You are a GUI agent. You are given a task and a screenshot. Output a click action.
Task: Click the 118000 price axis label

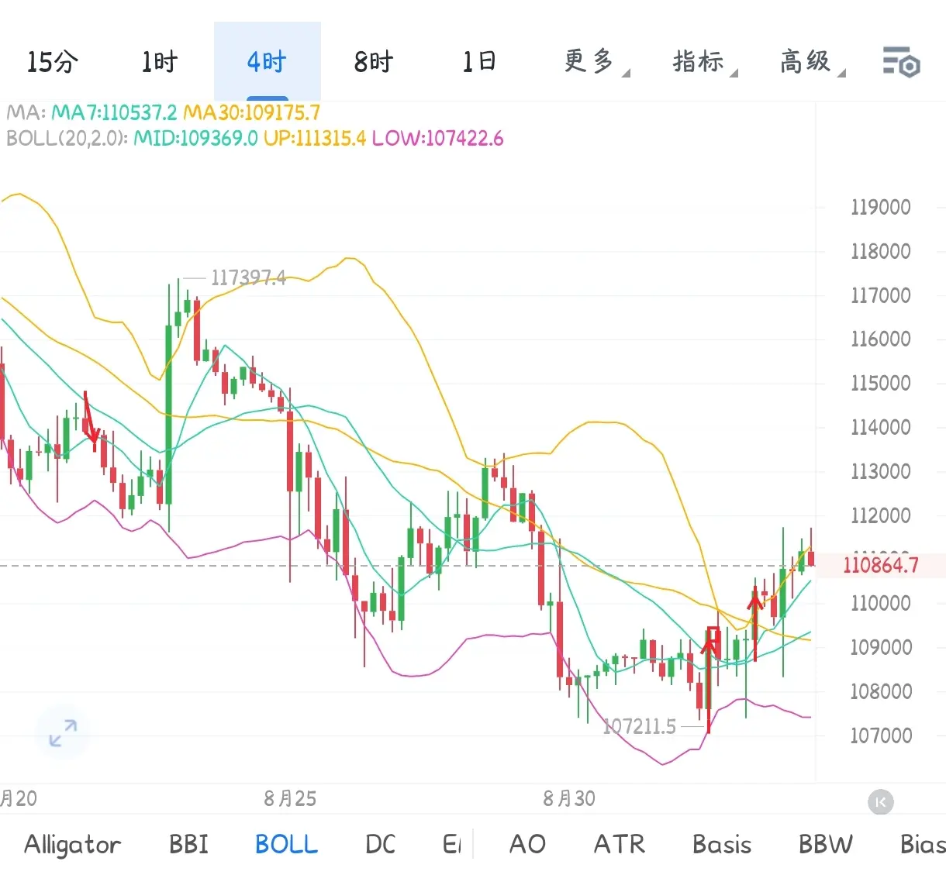tap(881, 251)
